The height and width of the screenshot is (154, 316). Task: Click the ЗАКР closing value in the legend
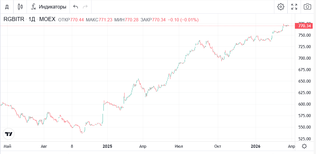click(x=159, y=20)
